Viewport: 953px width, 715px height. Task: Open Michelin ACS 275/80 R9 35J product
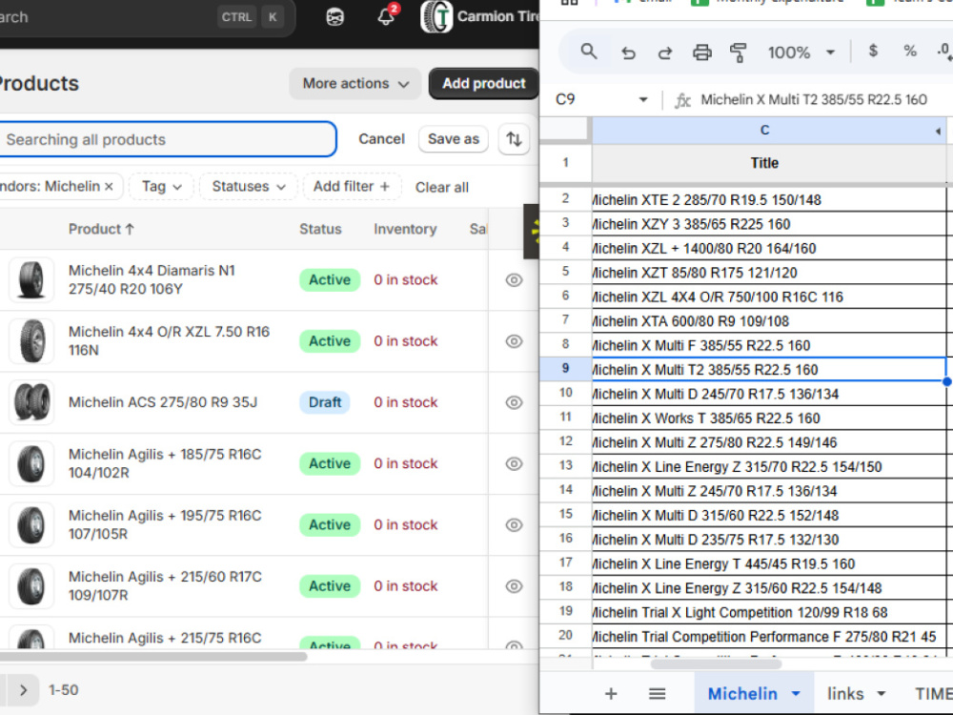[x=163, y=402]
